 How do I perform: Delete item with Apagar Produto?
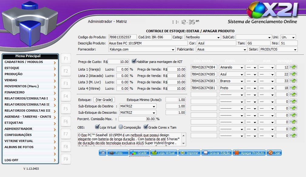(x=249, y=153)
